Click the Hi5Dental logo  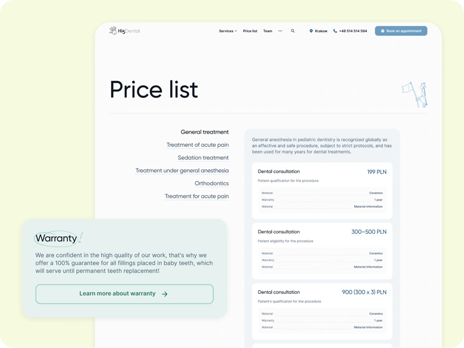coord(124,31)
